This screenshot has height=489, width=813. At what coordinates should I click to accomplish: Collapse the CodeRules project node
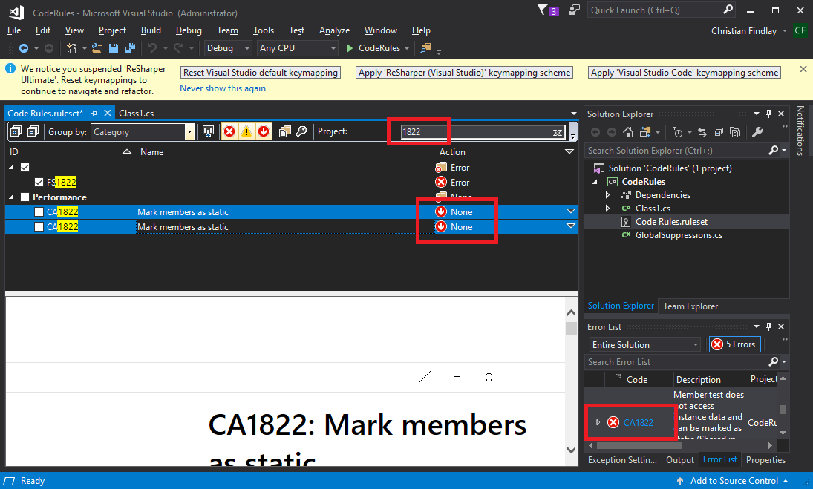(x=595, y=182)
